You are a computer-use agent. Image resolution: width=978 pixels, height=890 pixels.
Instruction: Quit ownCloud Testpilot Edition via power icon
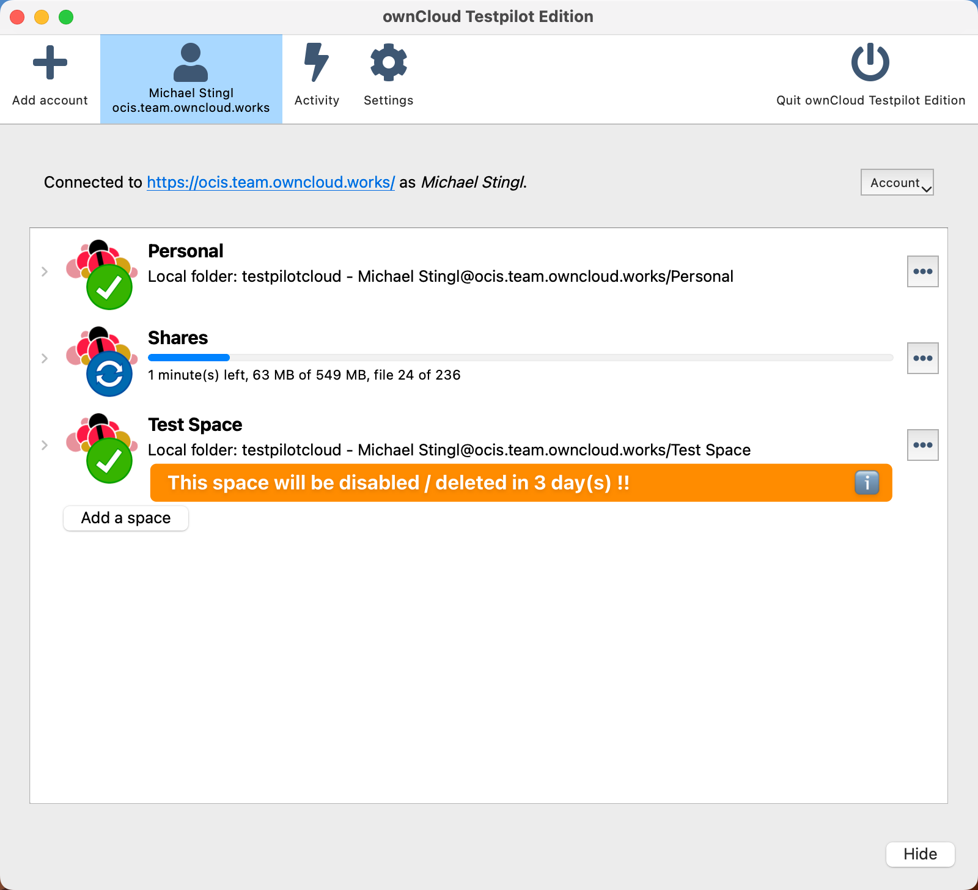(x=870, y=62)
